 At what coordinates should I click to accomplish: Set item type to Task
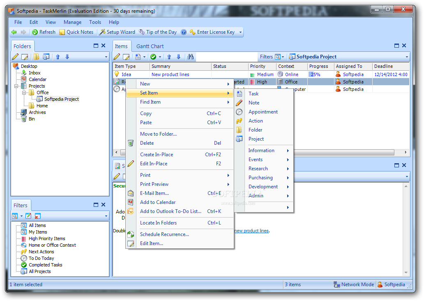tap(264, 94)
